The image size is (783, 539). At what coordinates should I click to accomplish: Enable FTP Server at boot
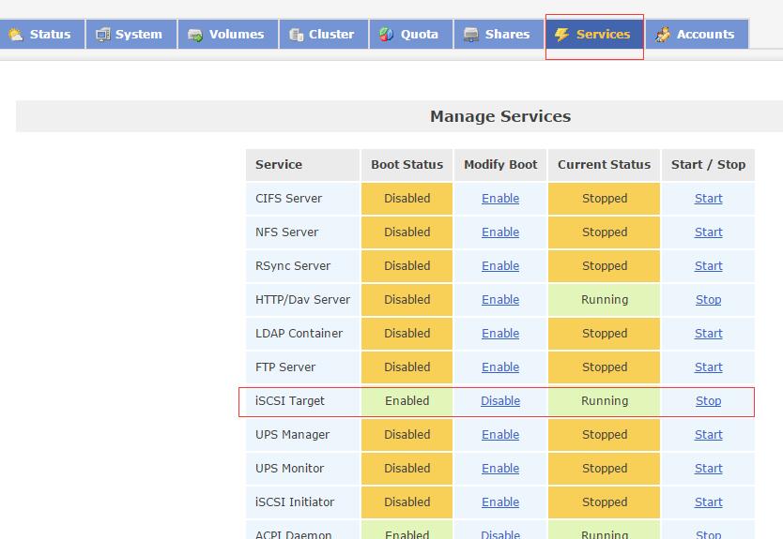500,367
